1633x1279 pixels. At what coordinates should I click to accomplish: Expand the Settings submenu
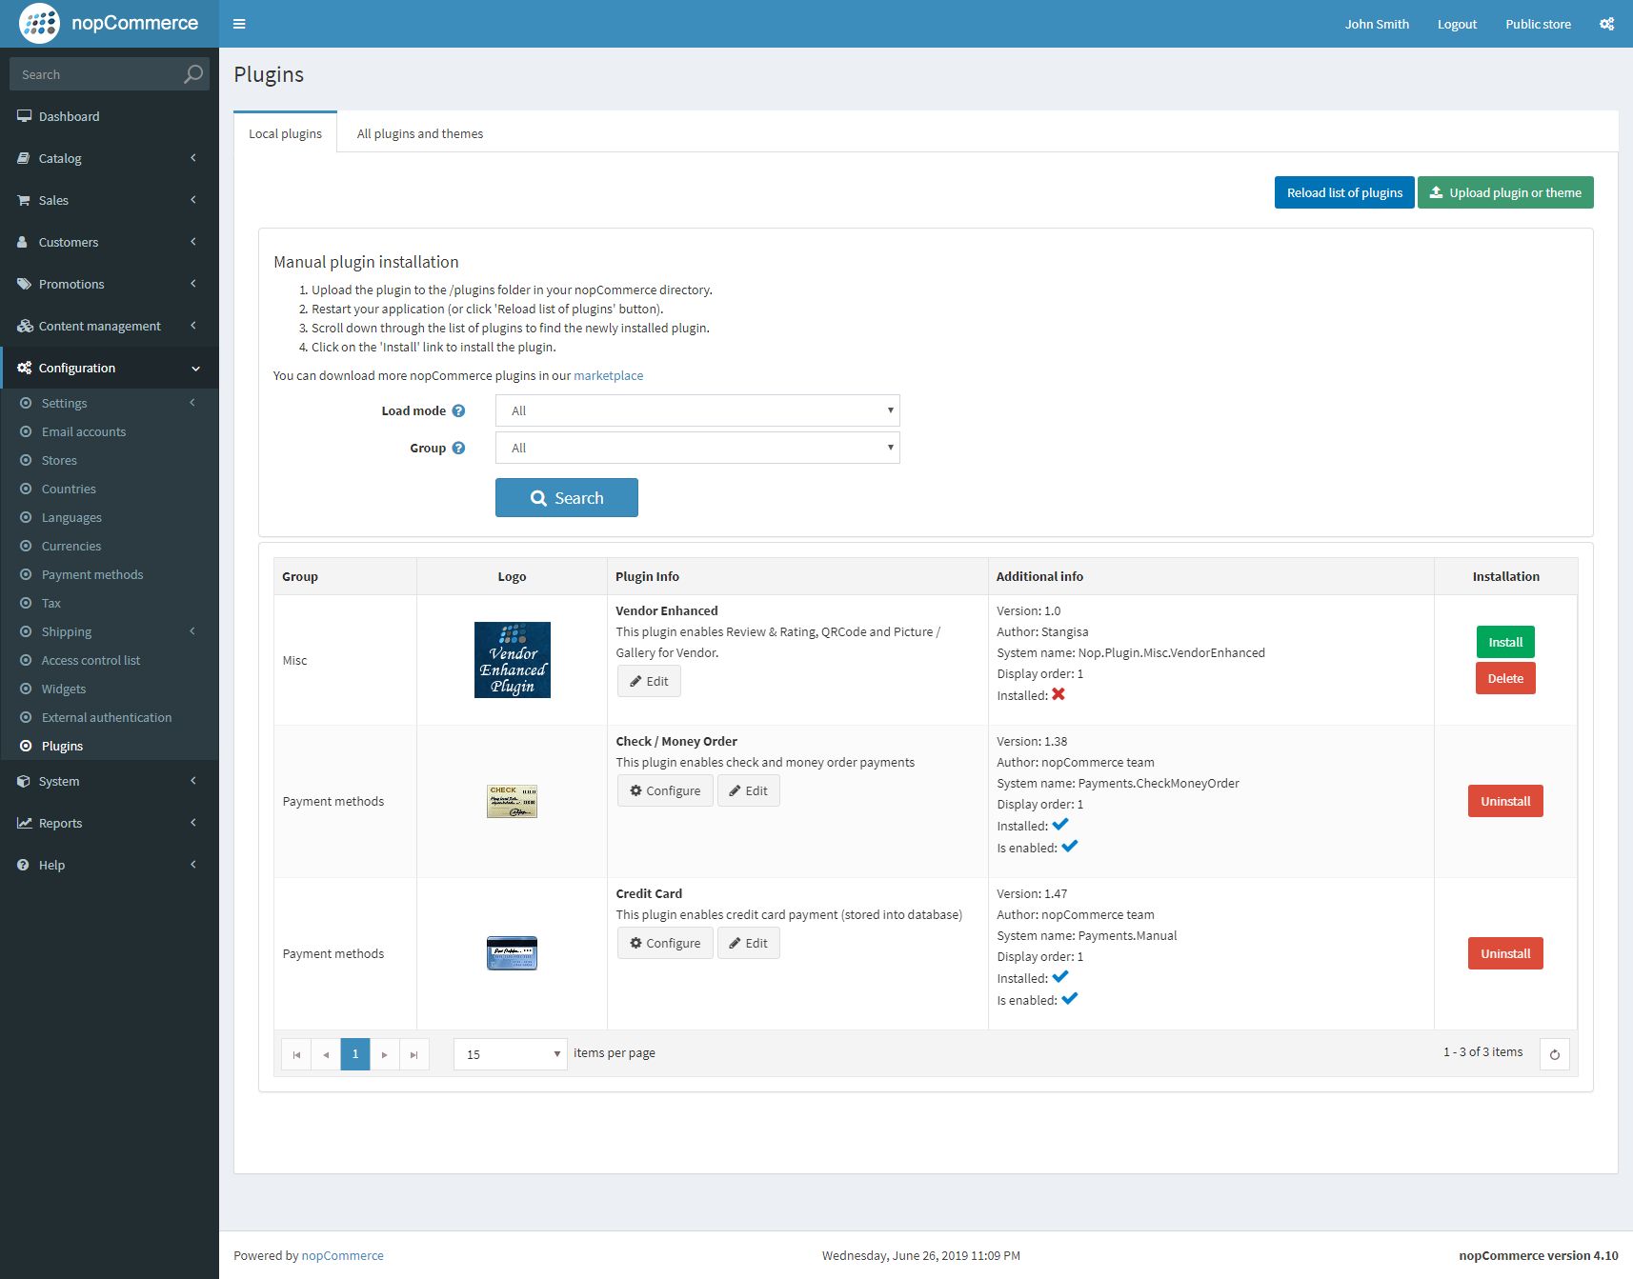click(x=110, y=403)
